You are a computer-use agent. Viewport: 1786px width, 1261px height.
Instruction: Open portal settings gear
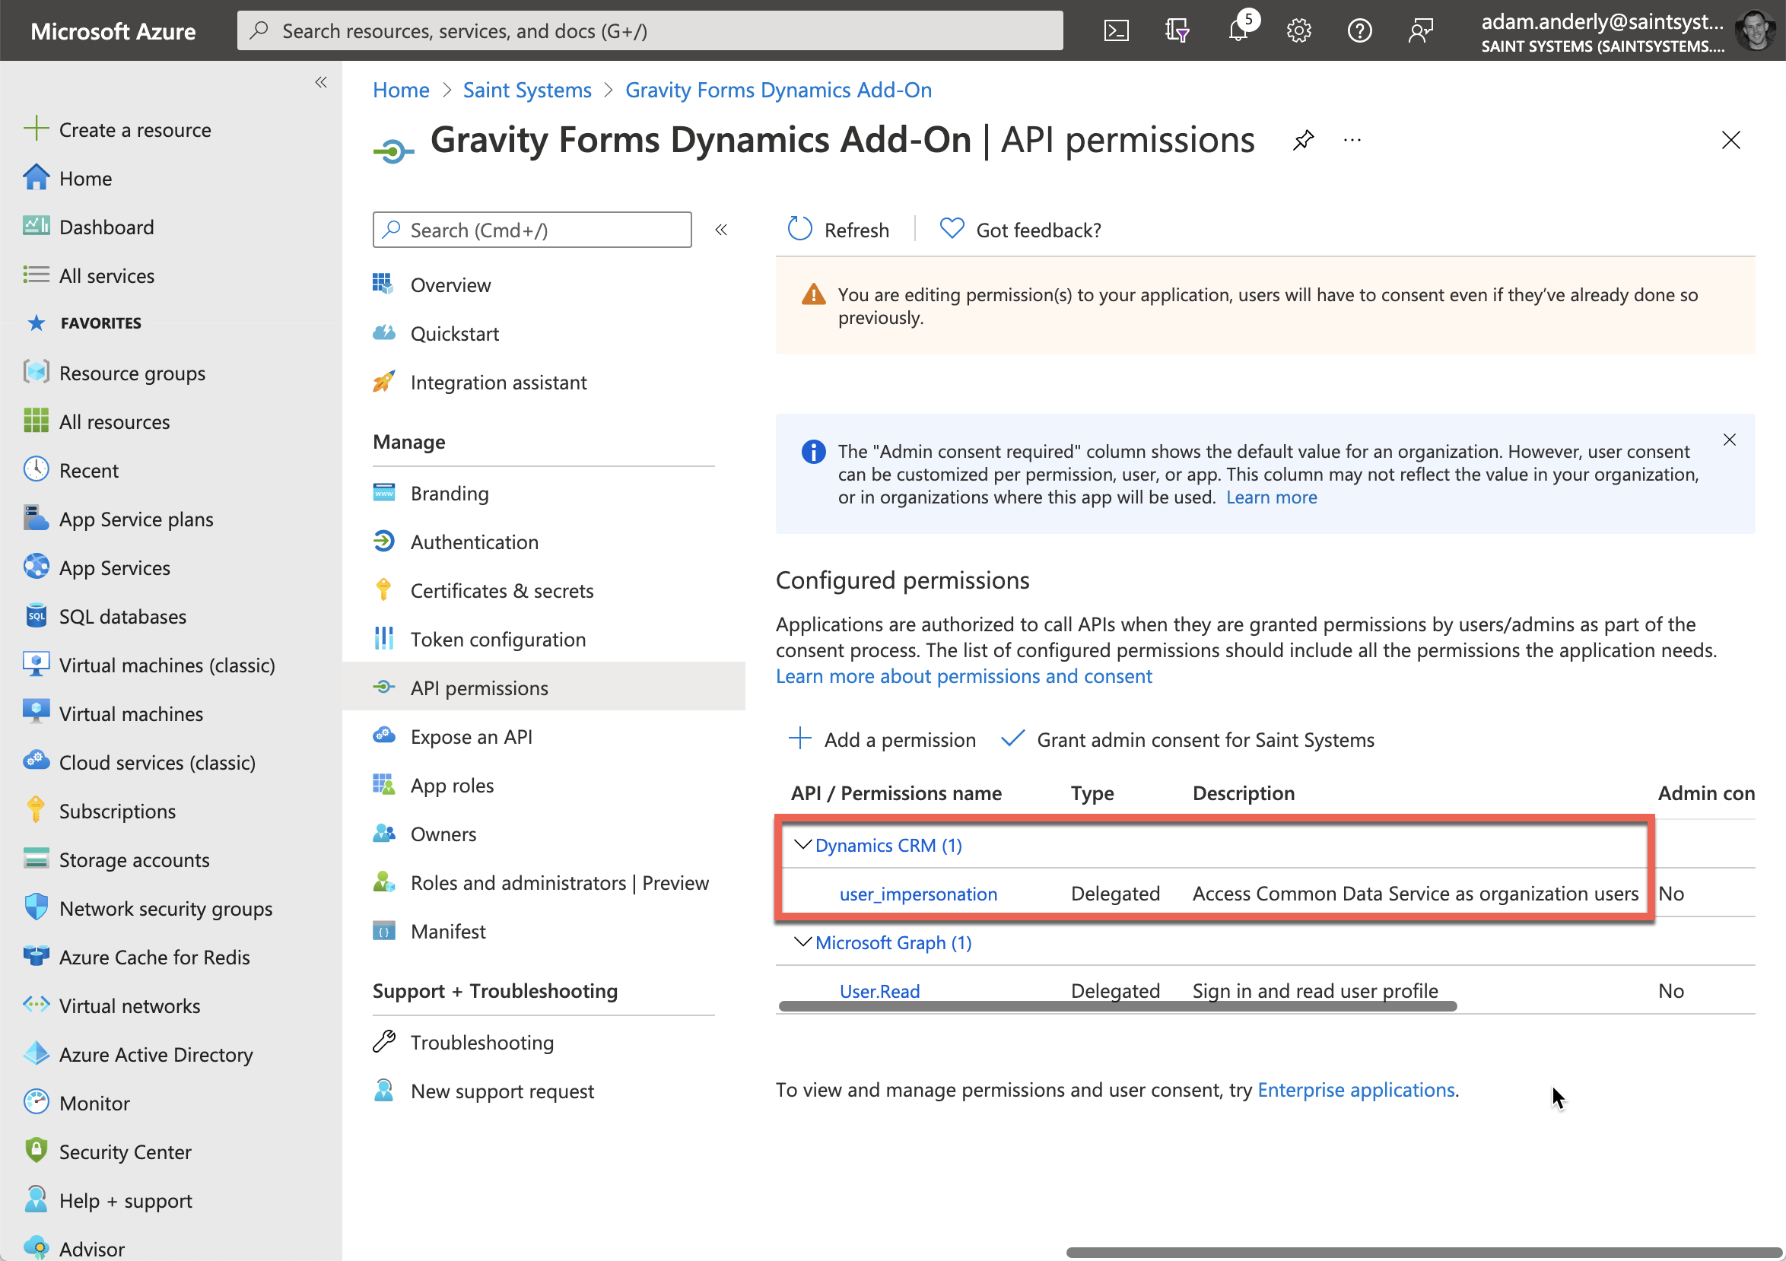click(x=1299, y=31)
